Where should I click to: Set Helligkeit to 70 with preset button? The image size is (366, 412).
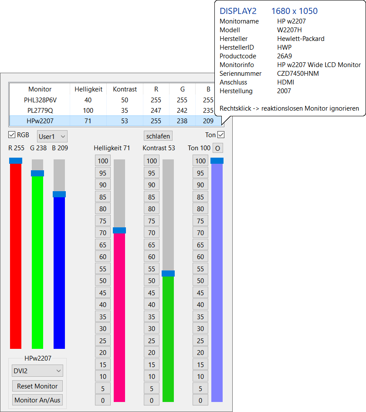coord(103,233)
